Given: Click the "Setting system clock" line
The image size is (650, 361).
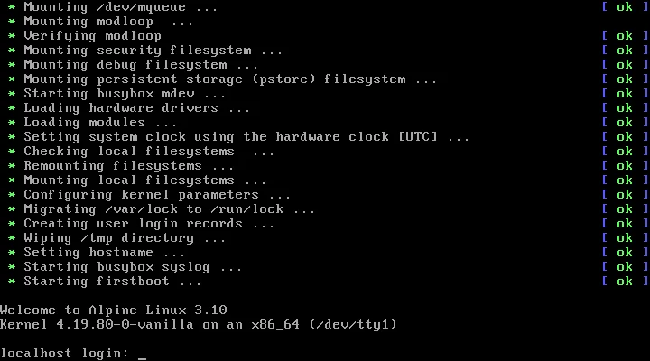Looking at the screenshot, I should 246,137.
